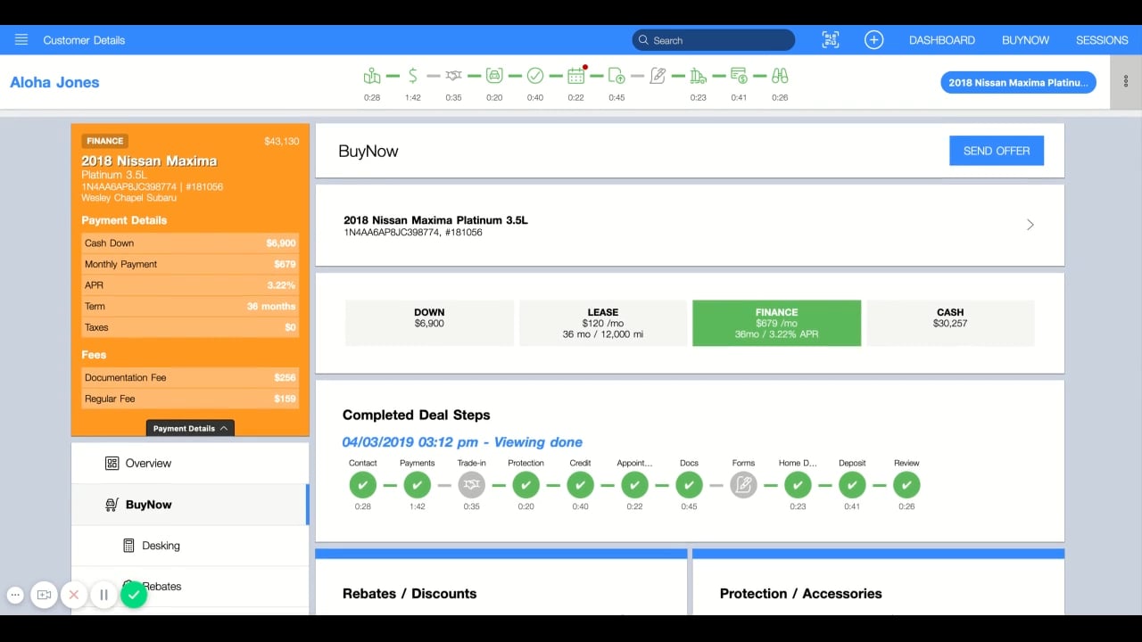Click the calendar appointment icon in header
The height and width of the screenshot is (642, 1142).
pyautogui.click(x=576, y=76)
